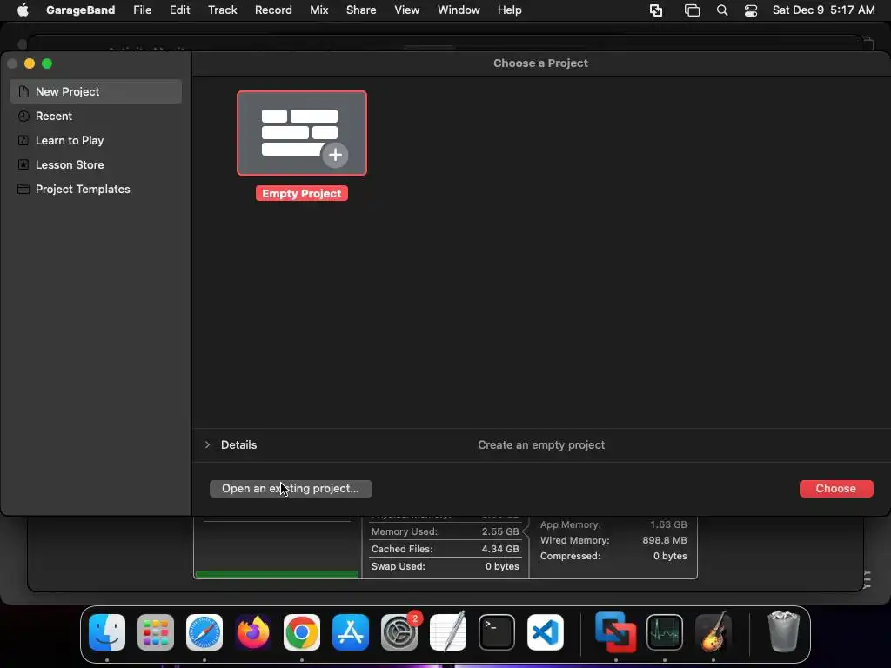Select New Project in the sidebar

click(96, 91)
